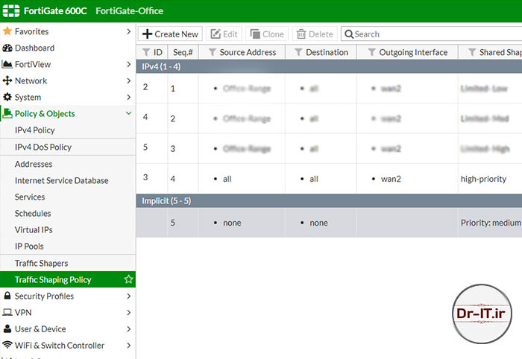Click the FortiView chart icon
The height and width of the screenshot is (359, 522).
click(x=7, y=64)
